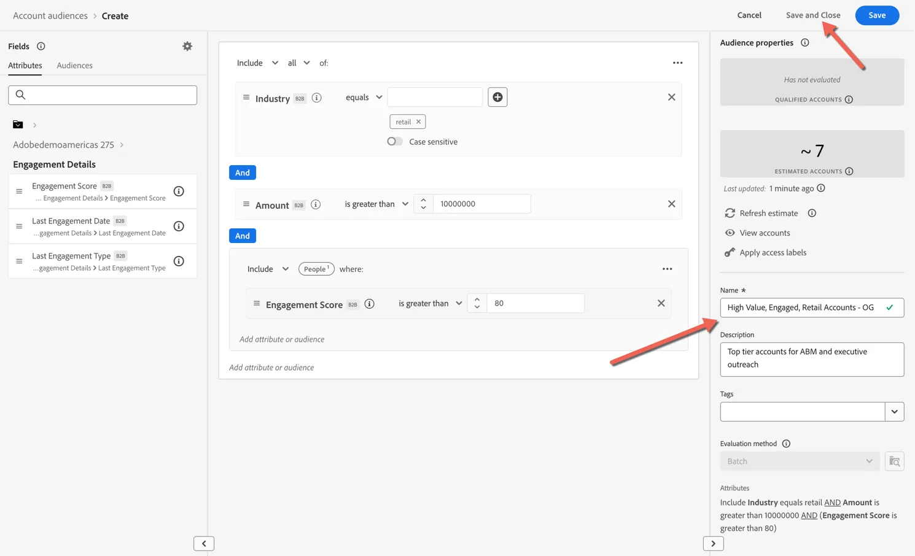
Task: Click the info icon next to Amount
Action: pos(316,204)
